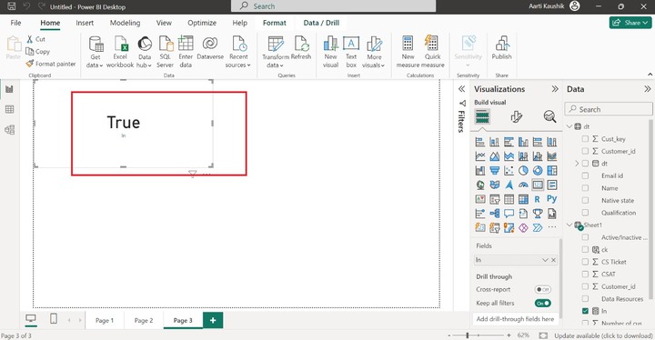Uncheck the In field checkbox
Viewport: 655px width, 340px height.
pyautogui.click(x=585, y=311)
